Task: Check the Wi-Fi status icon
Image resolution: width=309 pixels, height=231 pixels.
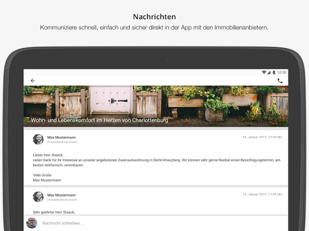Action: coord(264,72)
